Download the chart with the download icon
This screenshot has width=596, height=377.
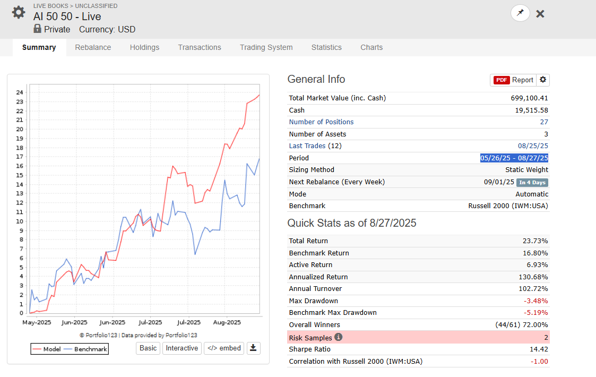(x=253, y=348)
